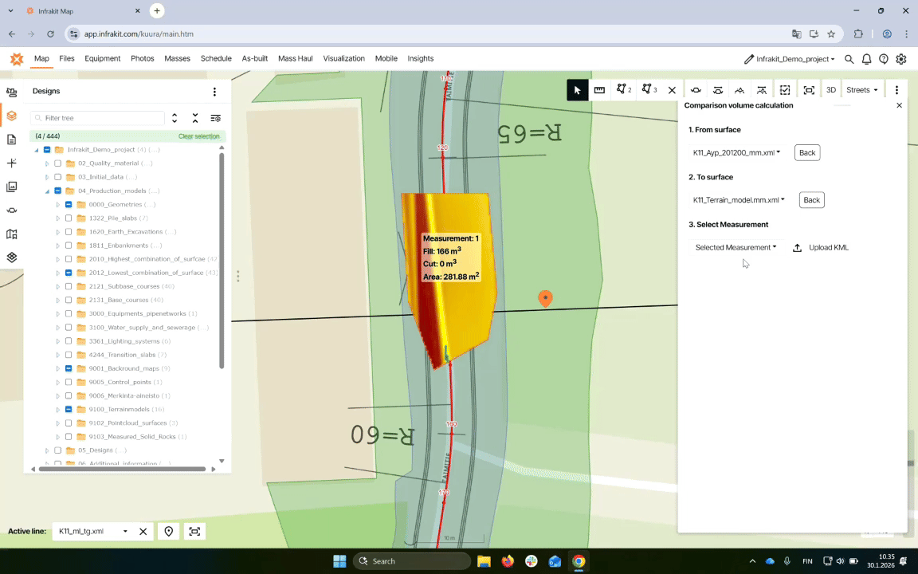918x574 pixels.
Task: Click the locate pin button for active line
Action: 169,532
